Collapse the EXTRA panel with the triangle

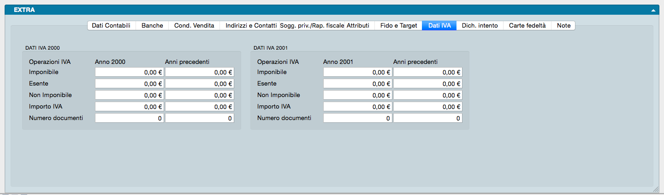(653, 10)
